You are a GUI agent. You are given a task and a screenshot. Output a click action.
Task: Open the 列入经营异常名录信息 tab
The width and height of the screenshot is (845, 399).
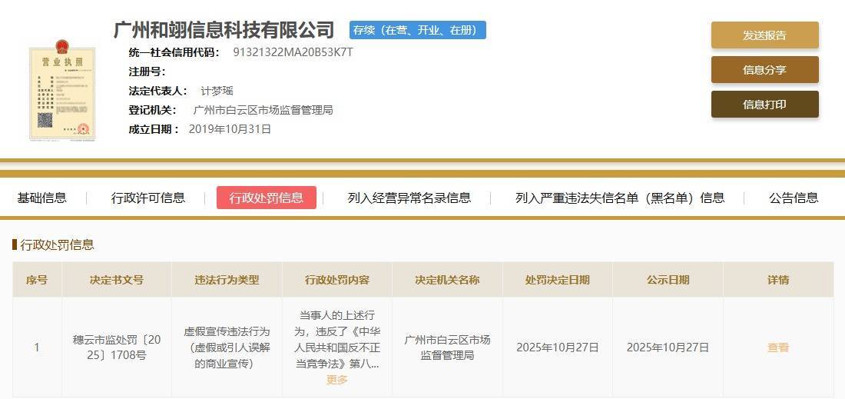409,198
